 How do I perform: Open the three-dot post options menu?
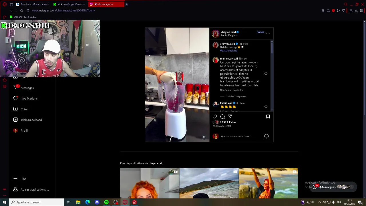click(268, 33)
